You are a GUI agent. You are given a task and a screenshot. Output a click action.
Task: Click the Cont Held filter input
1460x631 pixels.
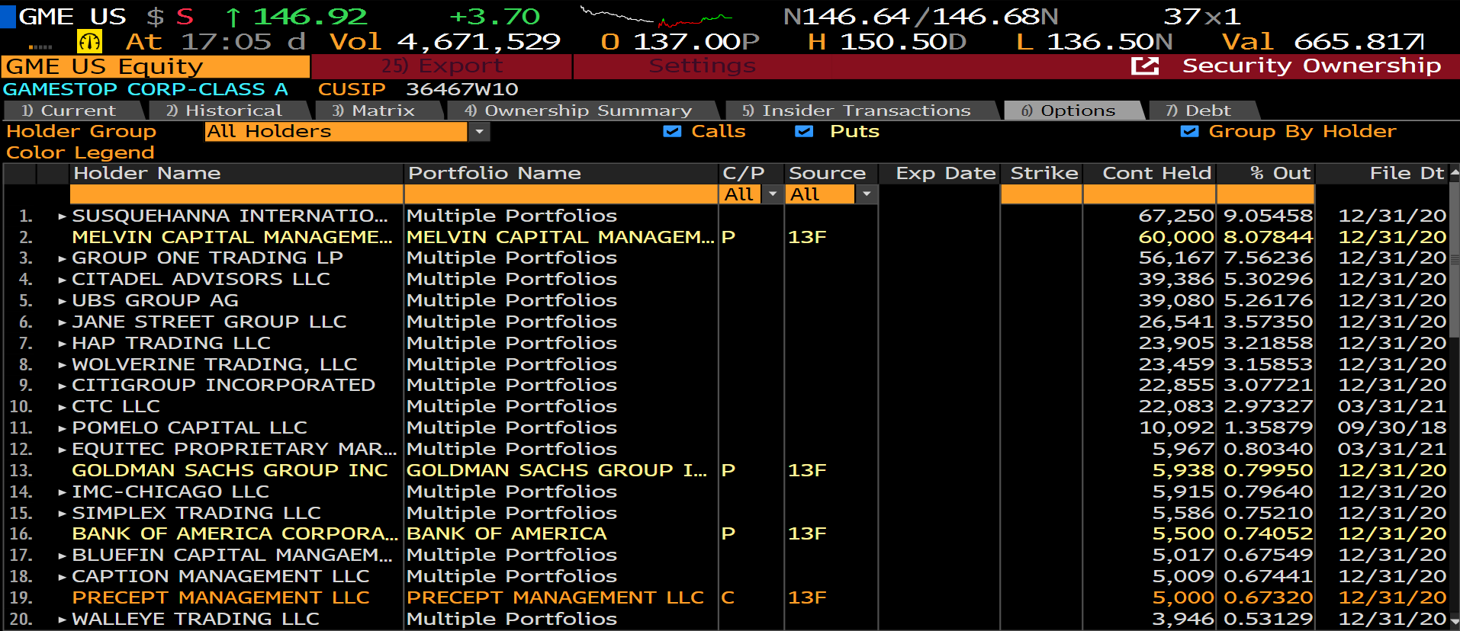click(x=1150, y=194)
